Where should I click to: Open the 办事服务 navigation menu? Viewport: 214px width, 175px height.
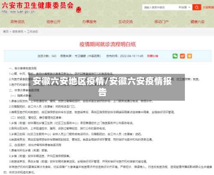(x=89, y=22)
